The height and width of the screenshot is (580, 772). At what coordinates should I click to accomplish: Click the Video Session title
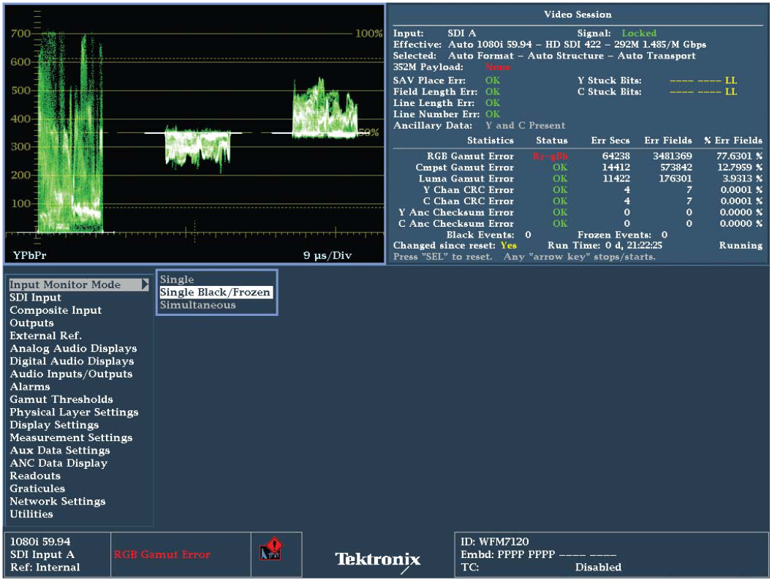coord(578,15)
